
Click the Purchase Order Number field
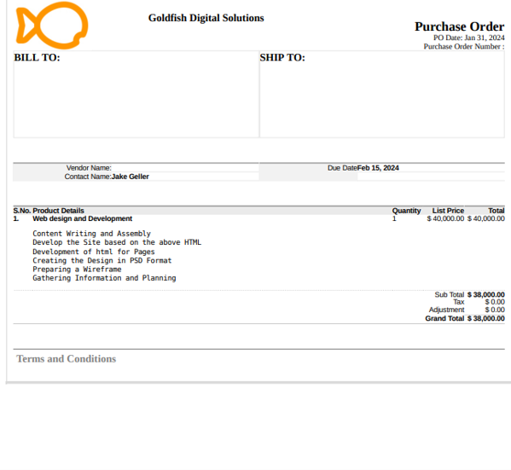[x=464, y=47]
